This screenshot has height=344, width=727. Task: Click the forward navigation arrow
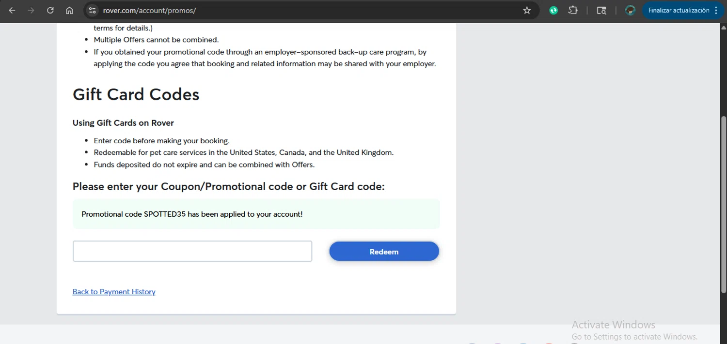pyautogui.click(x=32, y=10)
